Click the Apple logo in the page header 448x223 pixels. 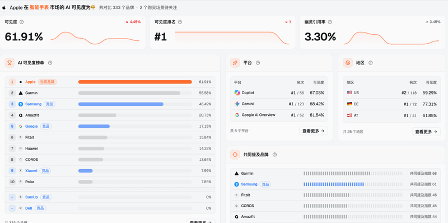[4, 8]
